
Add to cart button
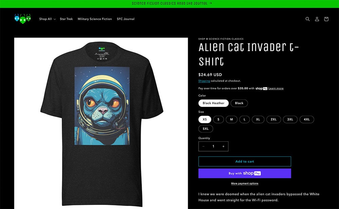pyautogui.click(x=245, y=161)
